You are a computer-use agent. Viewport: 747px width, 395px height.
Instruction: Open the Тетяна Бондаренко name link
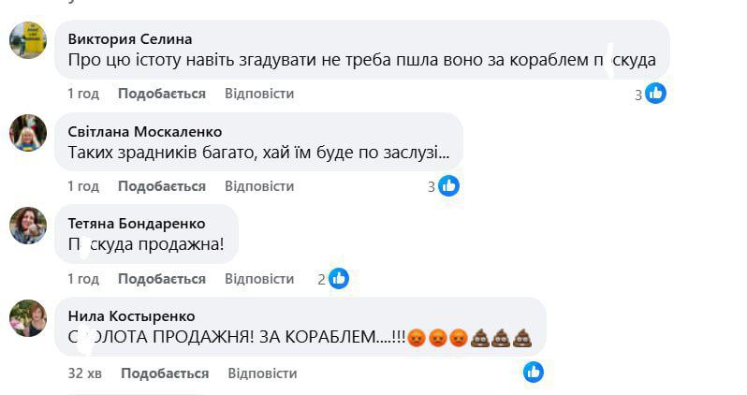click(x=137, y=224)
